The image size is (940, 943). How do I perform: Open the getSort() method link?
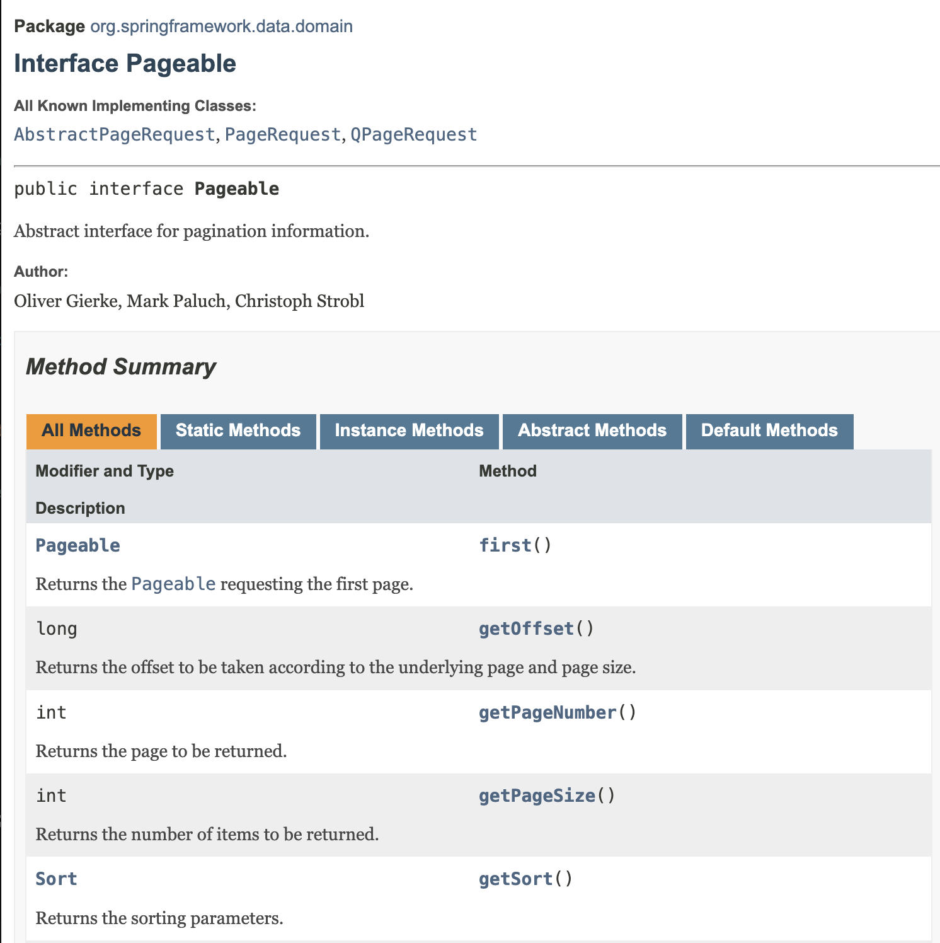pos(515,879)
